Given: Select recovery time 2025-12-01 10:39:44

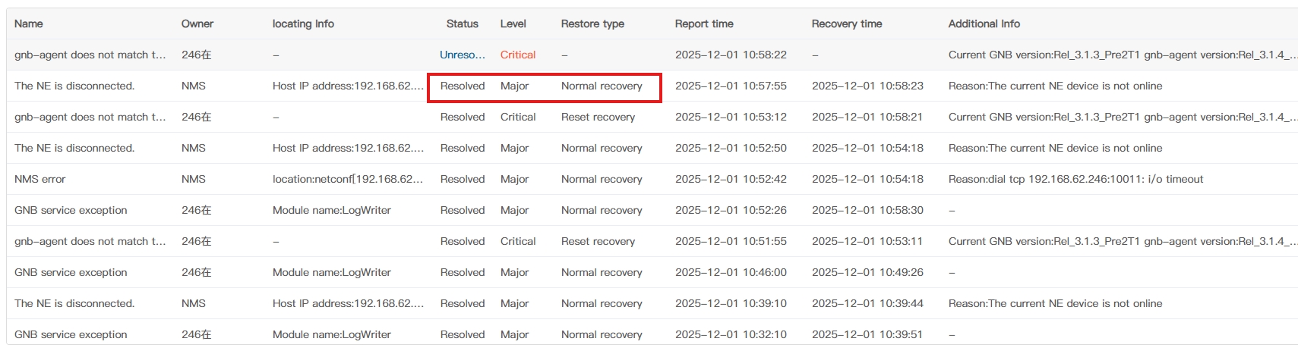Looking at the screenshot, I should [867, 303].
